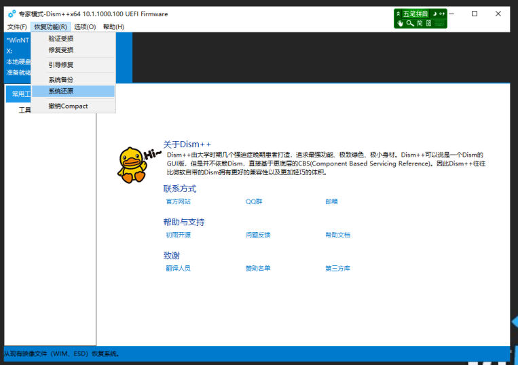Screen dimensions: 518x365
Task: Click the 帮助文档 link
Action: (x=337, y=235)
